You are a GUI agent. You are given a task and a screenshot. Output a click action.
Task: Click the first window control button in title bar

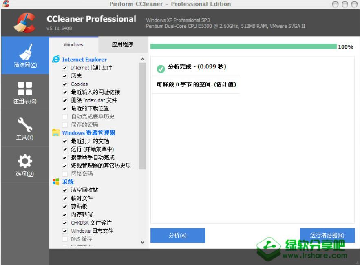pos(335,4)
